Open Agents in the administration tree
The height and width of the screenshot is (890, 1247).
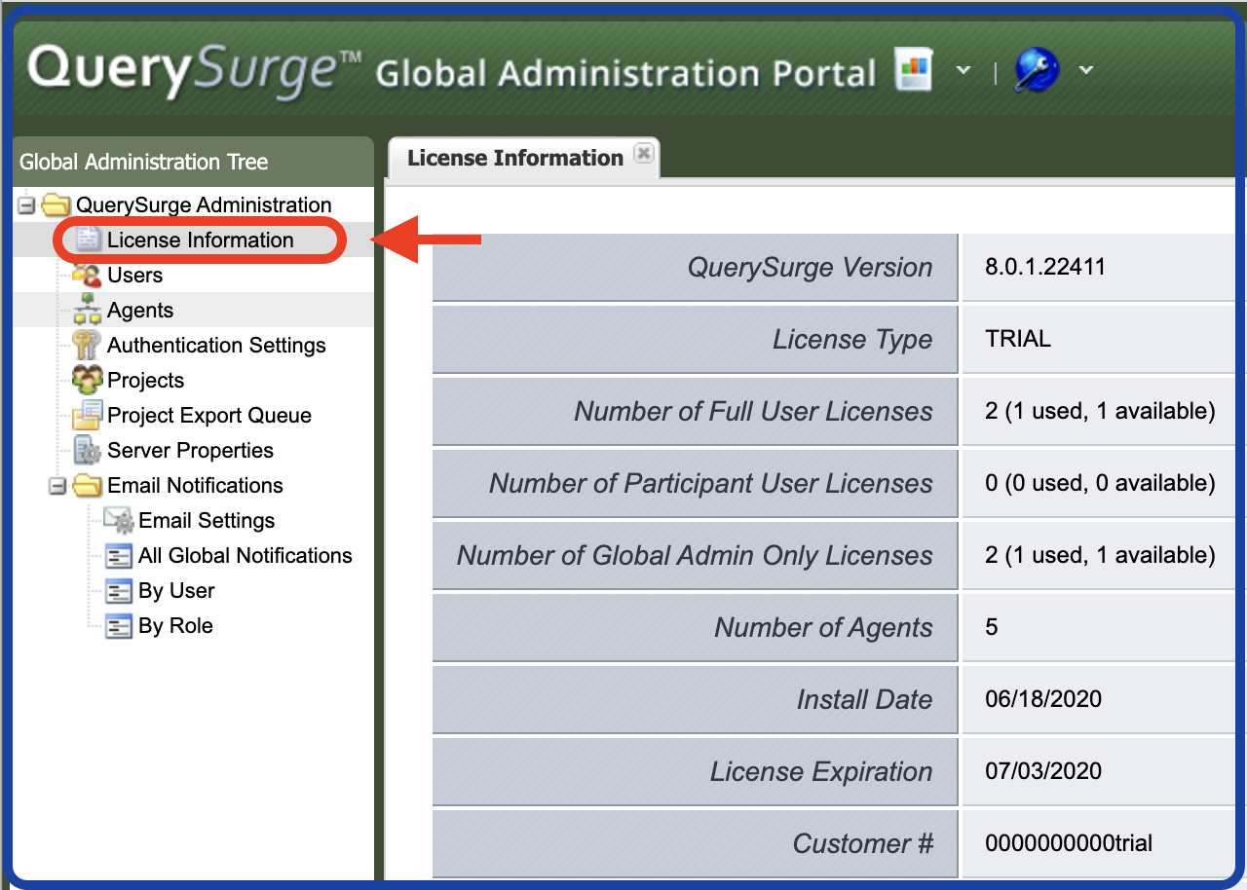pyautogui.click(x=140, y=311)
